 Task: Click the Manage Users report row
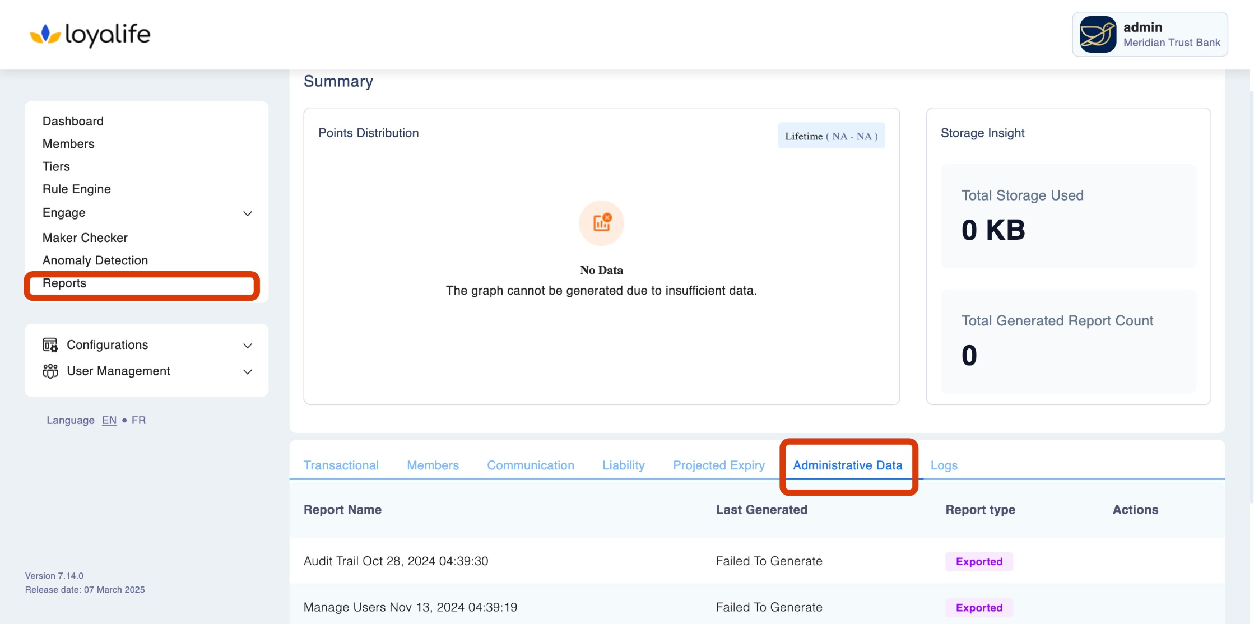pyautogui.click(x=410, y=607)
